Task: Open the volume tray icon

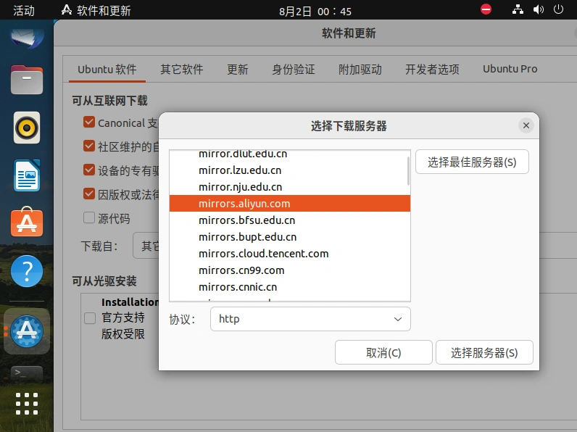Action: point(539,9)
